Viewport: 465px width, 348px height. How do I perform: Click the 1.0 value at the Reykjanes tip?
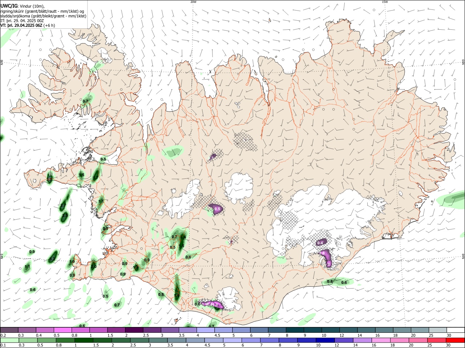point(72,261)
